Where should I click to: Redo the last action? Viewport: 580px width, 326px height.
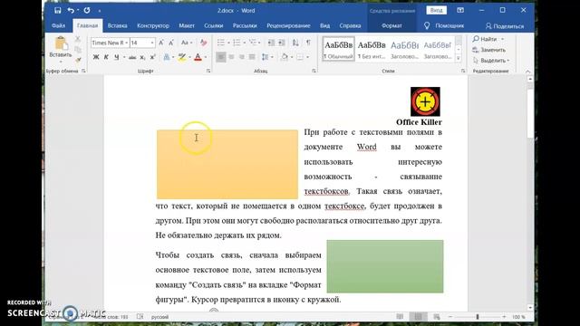[87, 10]
